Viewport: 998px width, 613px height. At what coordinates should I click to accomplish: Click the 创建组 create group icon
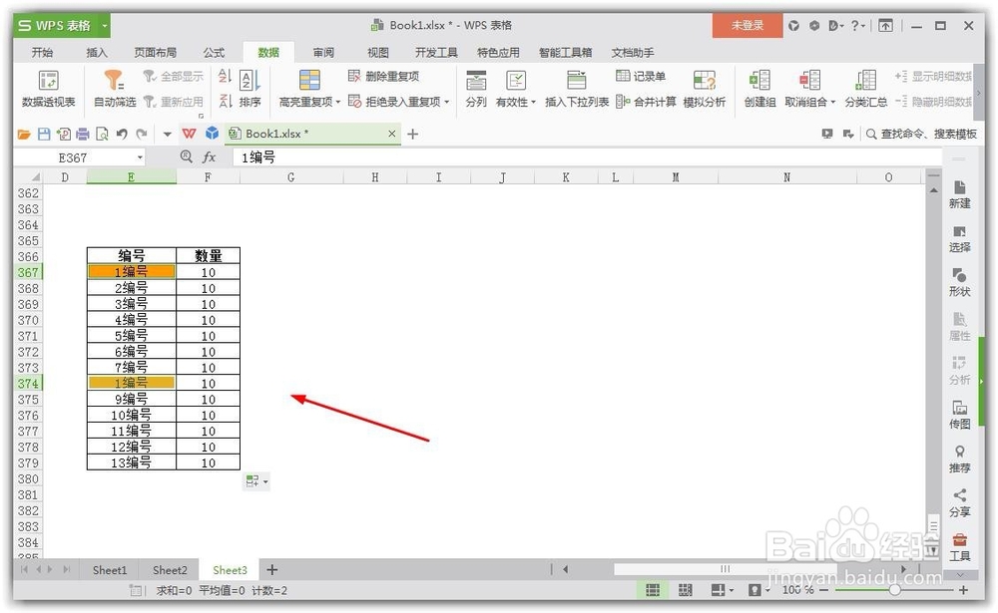[x=758, y=85]
